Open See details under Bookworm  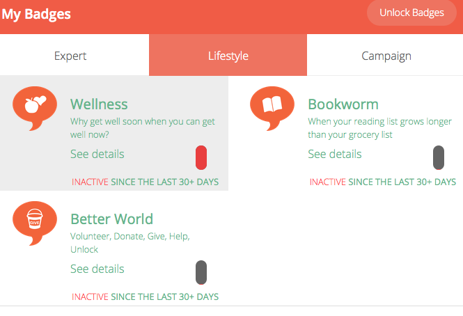pyautogui.click(x=335, y=154)
